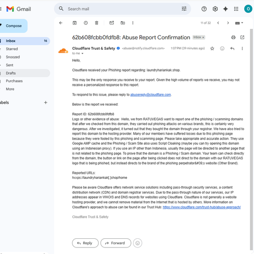Archive this email
The width and height of the screenshot is (254, 254).
click(75, 23)
